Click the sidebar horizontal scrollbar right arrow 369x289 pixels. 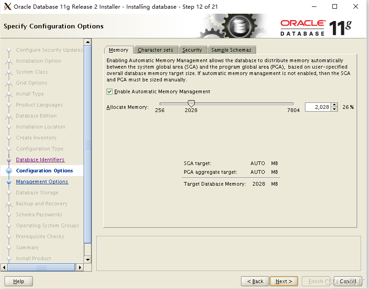tap(79, 267)
